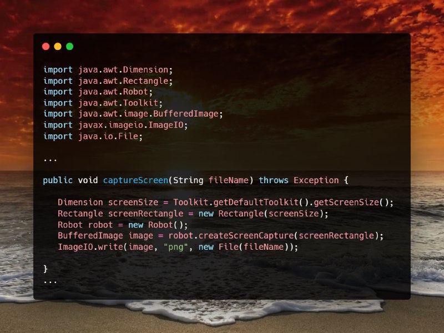Click the throws keyword
This screenshot has width=444, height=333.
[x=274, y=180]
